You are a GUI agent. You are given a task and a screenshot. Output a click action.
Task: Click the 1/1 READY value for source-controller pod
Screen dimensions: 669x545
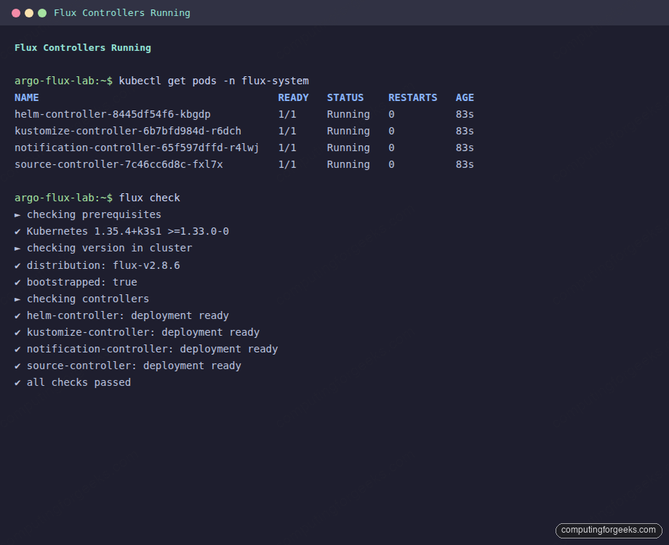tap(287, 164)
